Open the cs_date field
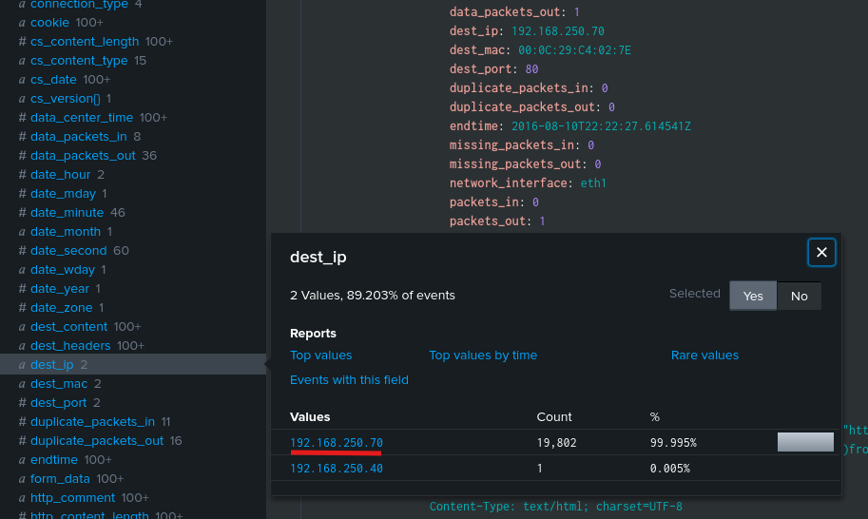The image size is (868, 519). [x=53, y=80]
